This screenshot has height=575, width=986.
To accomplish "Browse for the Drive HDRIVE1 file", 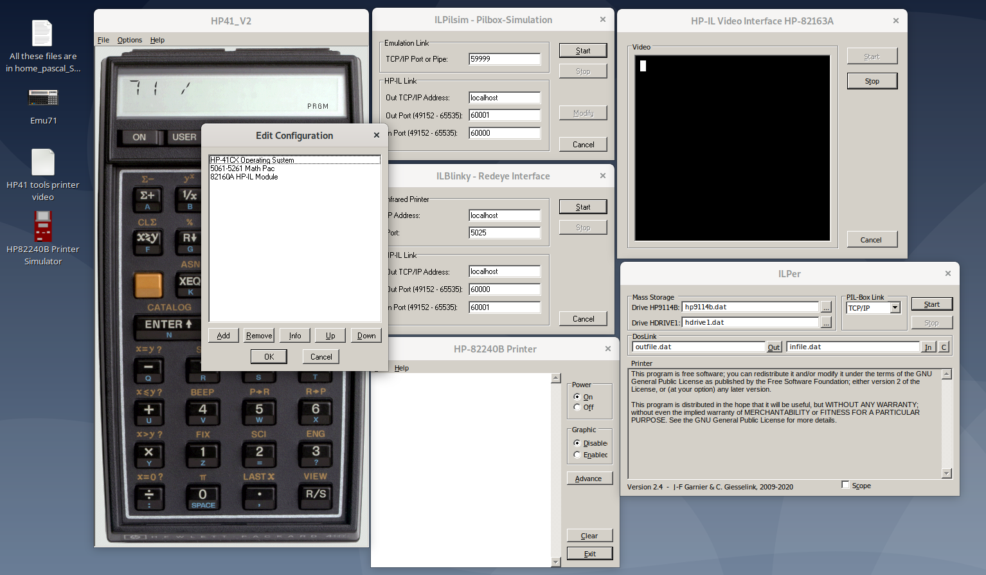I will 826,323.
